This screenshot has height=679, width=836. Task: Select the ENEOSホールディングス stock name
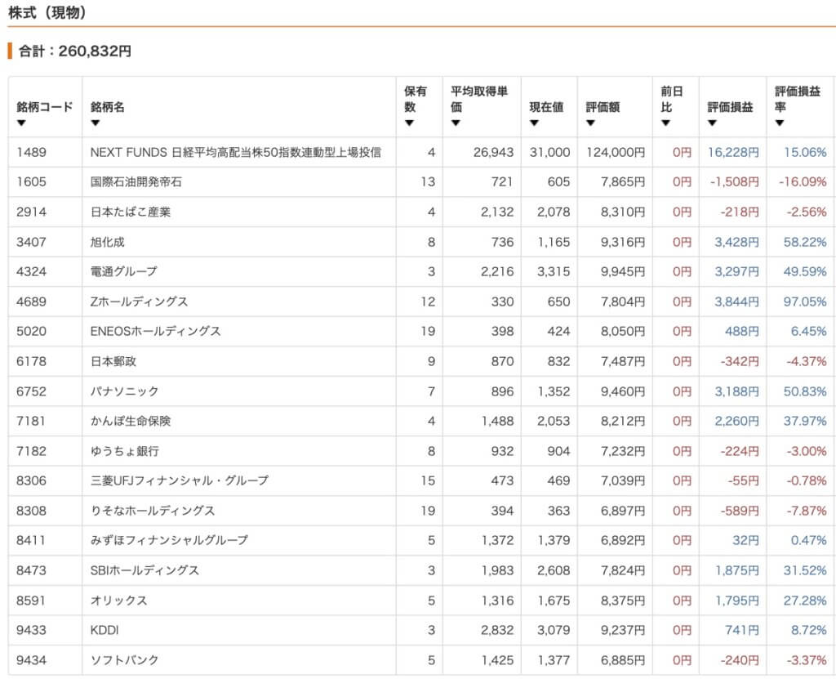[x=155, y=332]
